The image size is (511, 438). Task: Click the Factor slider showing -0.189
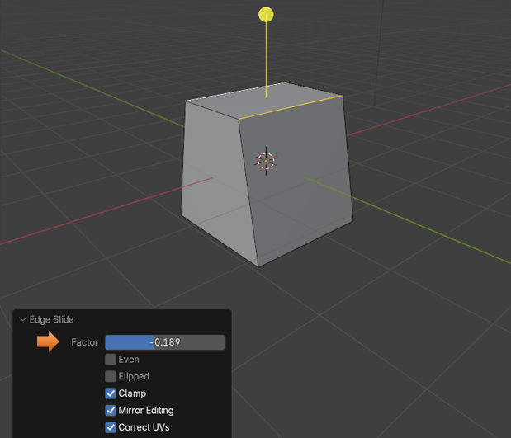pos(165,342)
